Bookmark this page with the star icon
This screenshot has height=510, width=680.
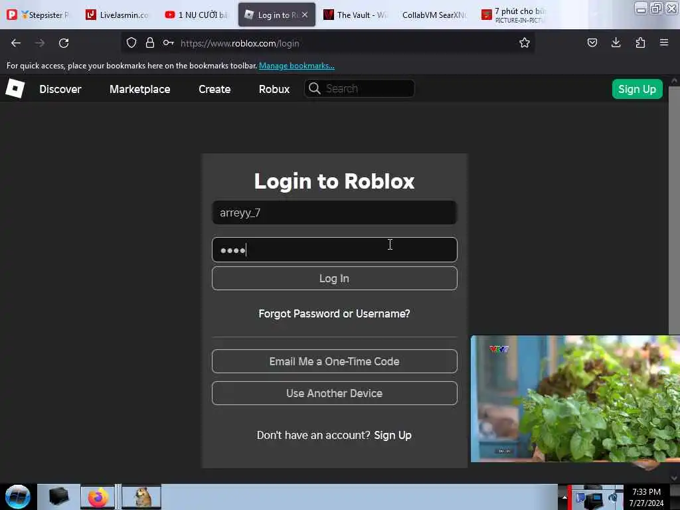(525, 42)
